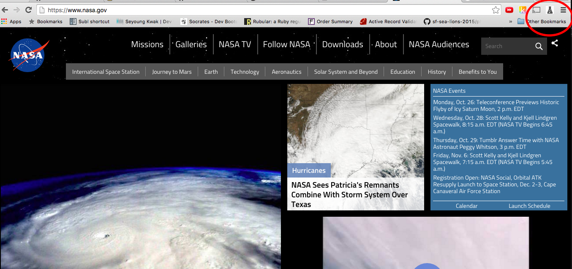Open the NASA Social Orbital ATK registration event
572x269 pixels.
[x=494, y=184]
